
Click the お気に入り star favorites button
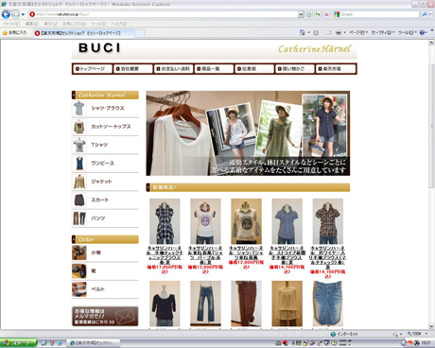14,32
